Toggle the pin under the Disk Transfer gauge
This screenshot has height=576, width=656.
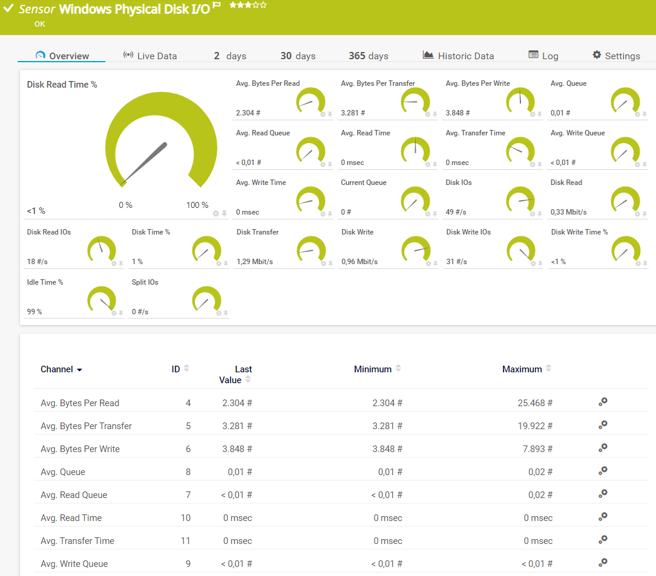330,263
